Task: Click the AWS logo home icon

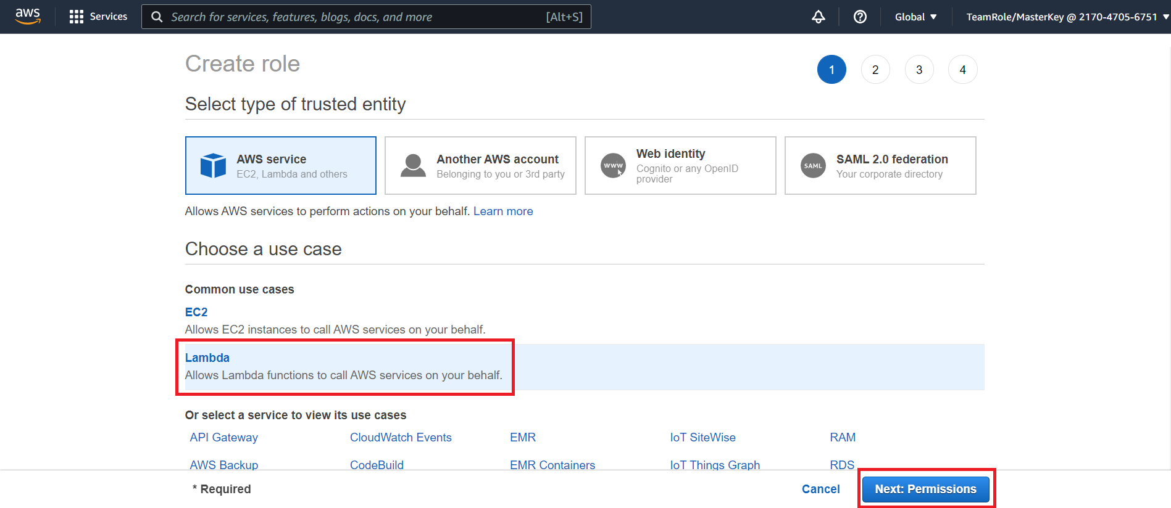Action: click(x=28, y=17)
